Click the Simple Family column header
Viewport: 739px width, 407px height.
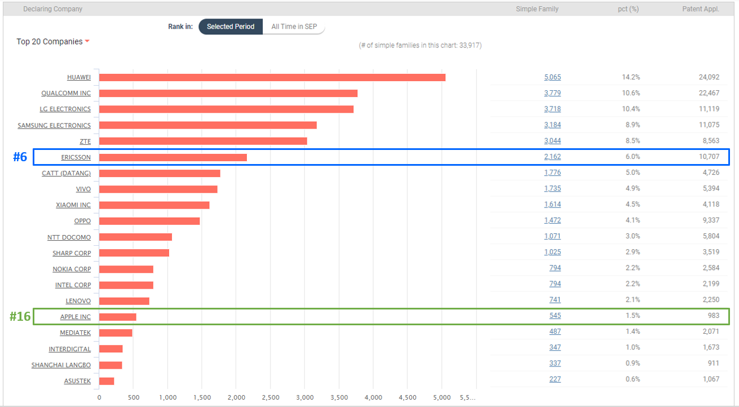pos(537,9)
